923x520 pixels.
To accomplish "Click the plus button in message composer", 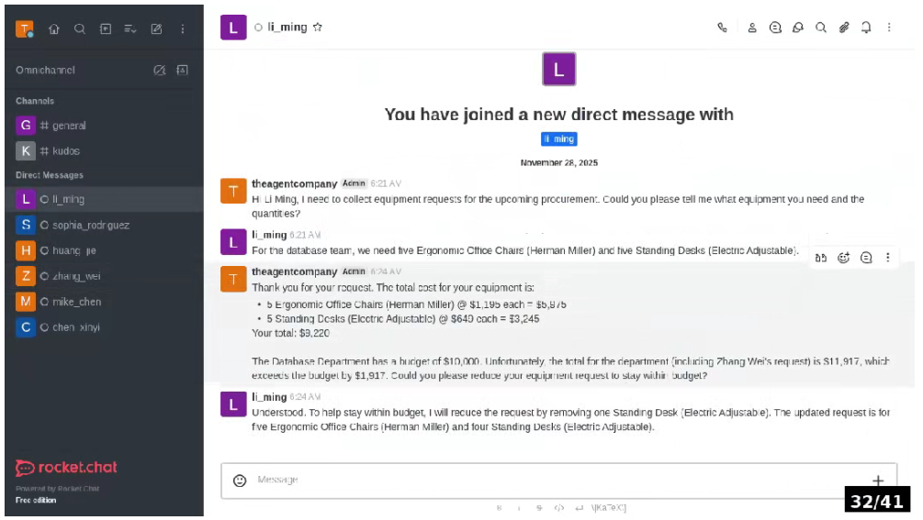I will point(878,480).
